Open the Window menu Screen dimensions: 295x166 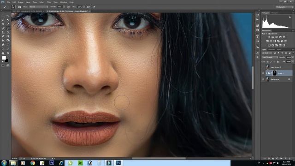click(64, 2)
